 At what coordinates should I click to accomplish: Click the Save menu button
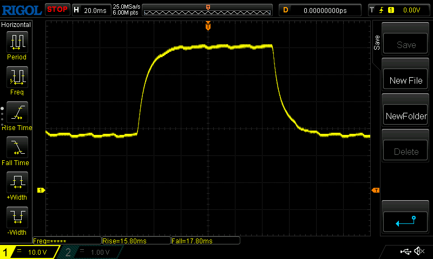click(405, 44)
